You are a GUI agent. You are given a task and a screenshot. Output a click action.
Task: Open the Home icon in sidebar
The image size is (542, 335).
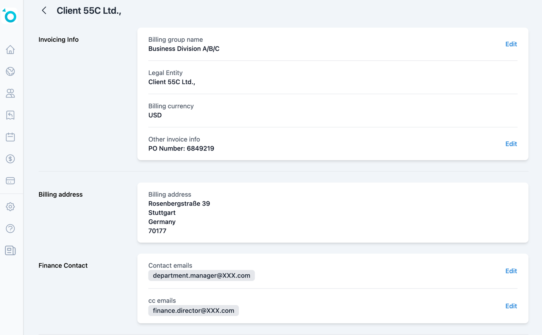click(x=10, y=50)
